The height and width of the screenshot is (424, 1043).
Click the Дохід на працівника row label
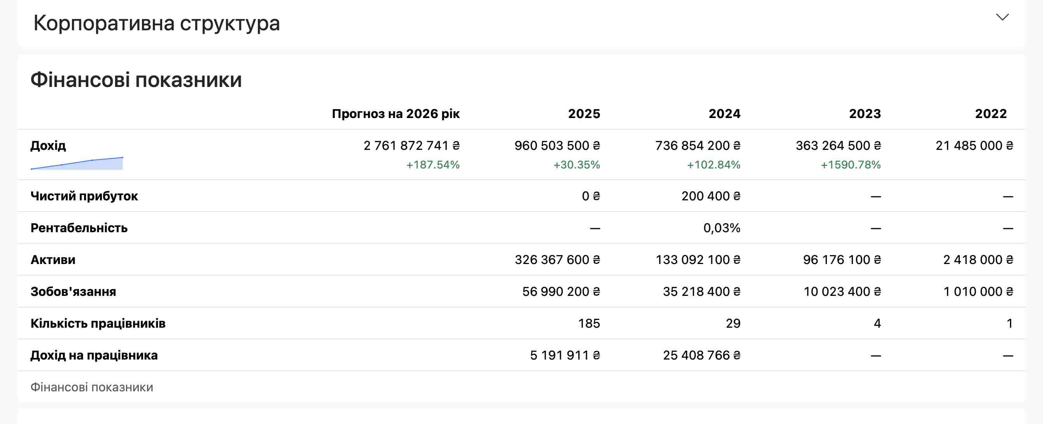[94, 355]
